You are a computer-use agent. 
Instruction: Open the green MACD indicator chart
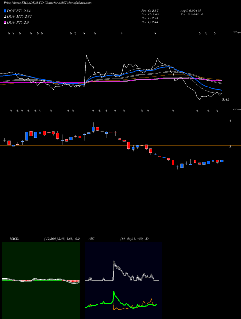[41, 280]
